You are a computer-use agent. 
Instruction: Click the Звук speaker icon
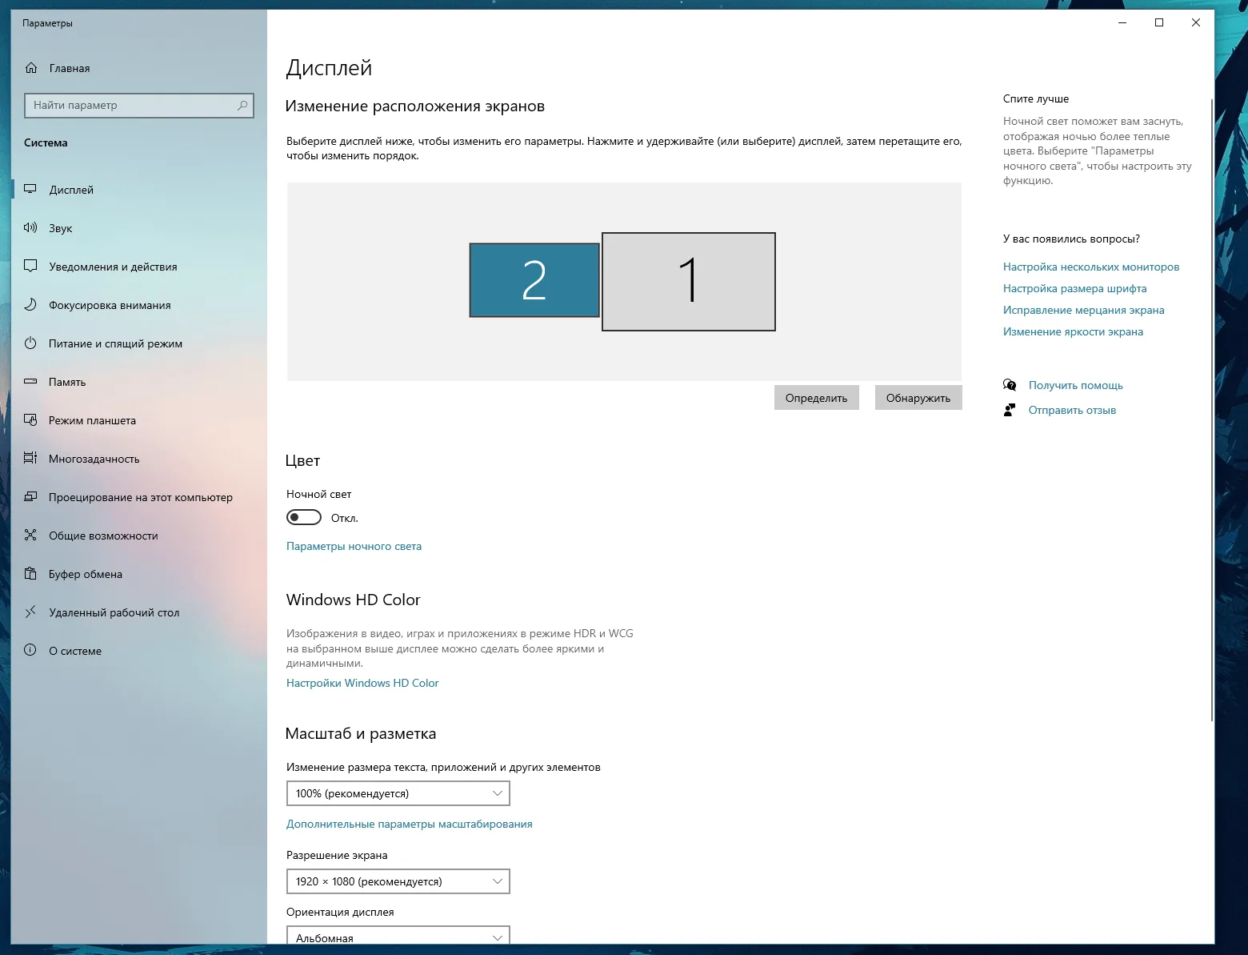(x=30, y=228)
